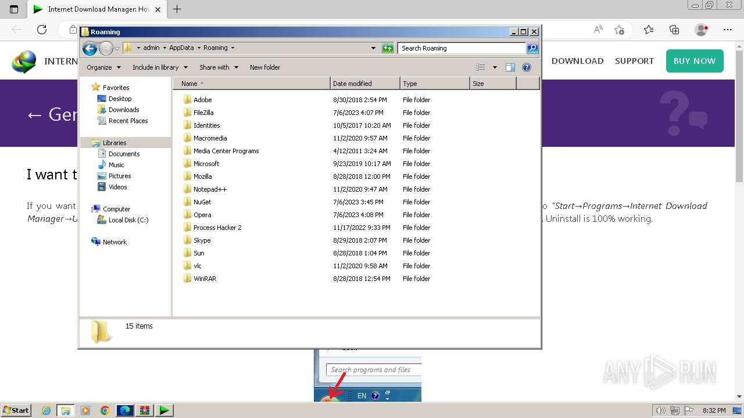Click the Explorer Back navigation arrow
Screen dimensions: 744x418
[x=90, y=48]
